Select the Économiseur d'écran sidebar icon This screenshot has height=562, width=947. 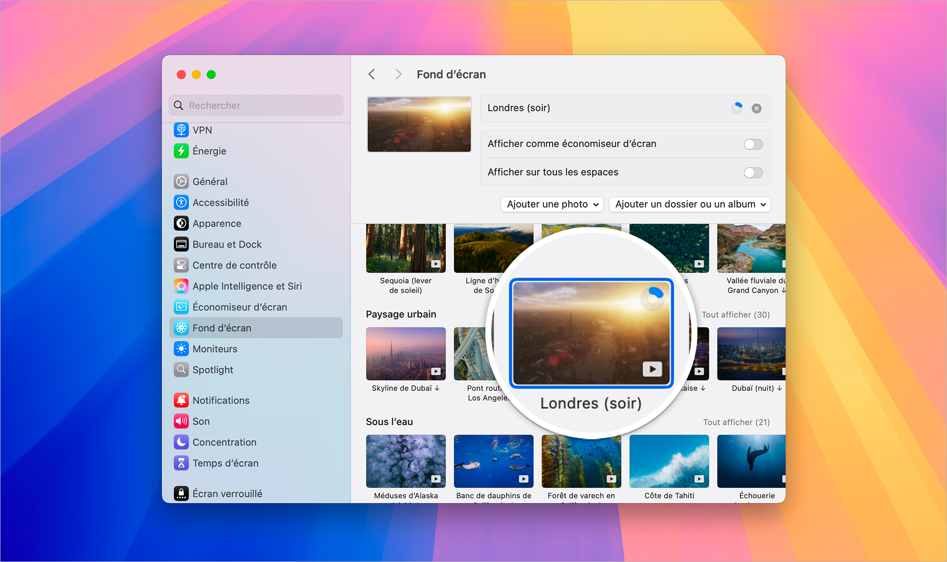tap(182, 307)
